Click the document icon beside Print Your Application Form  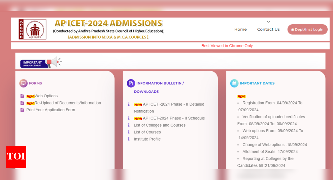(22, 110)
